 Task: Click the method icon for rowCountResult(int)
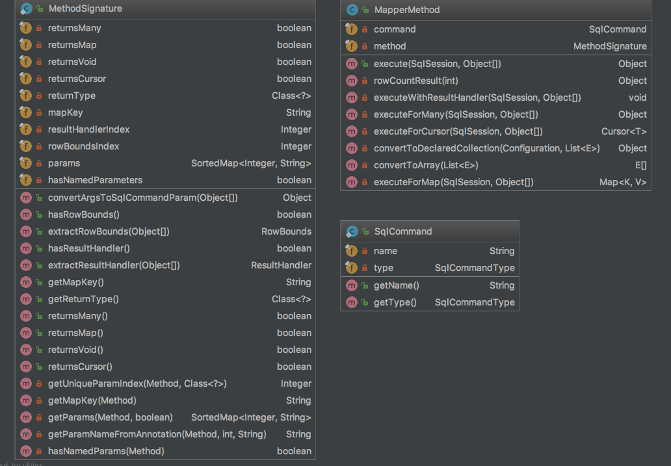[352, 81]
